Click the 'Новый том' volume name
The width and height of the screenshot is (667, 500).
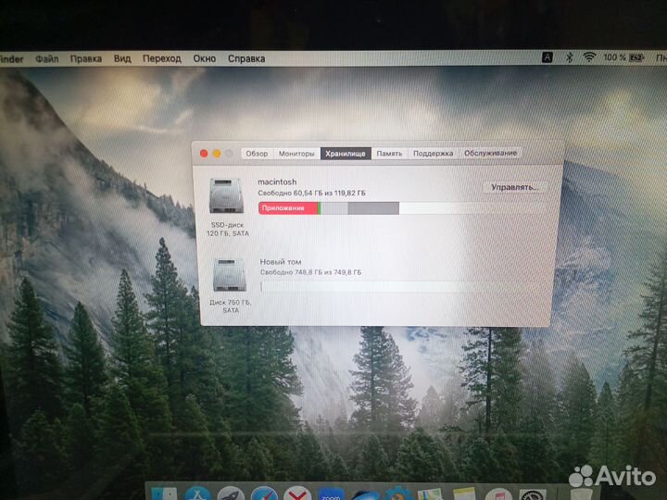point(281,262)
